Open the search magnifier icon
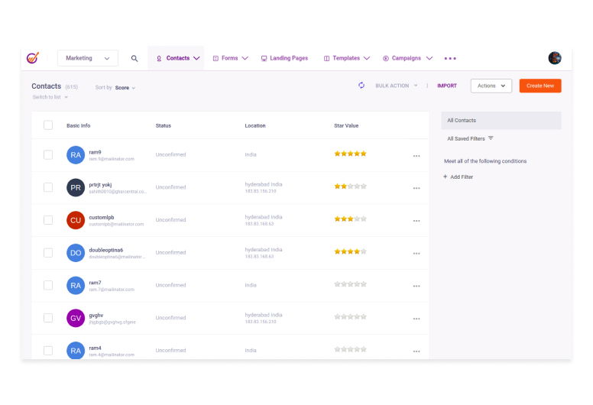This screenshot has width=593, height=405. [134, 58]
